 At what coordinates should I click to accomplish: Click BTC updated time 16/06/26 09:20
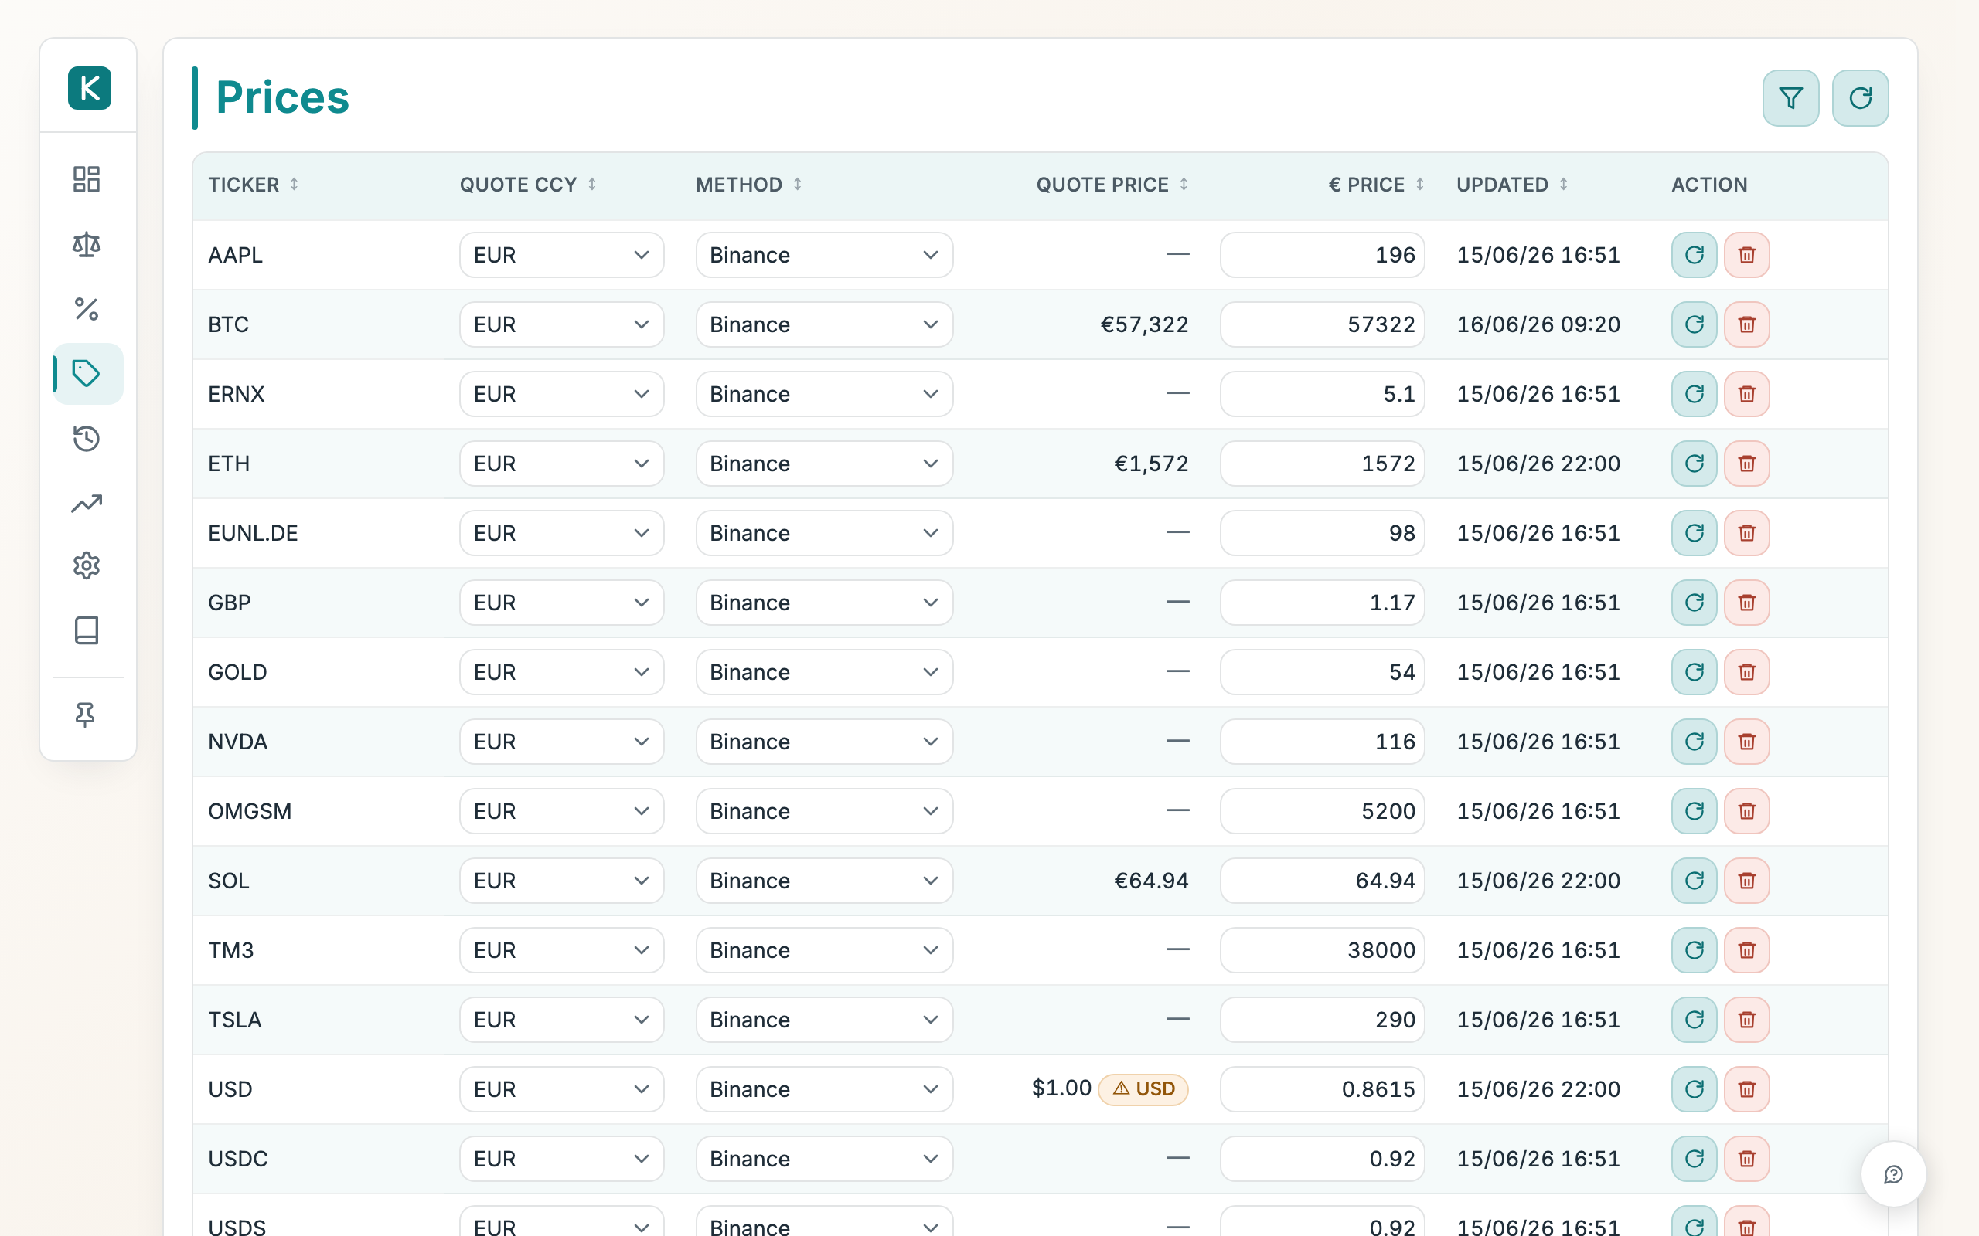point(1538,324)
